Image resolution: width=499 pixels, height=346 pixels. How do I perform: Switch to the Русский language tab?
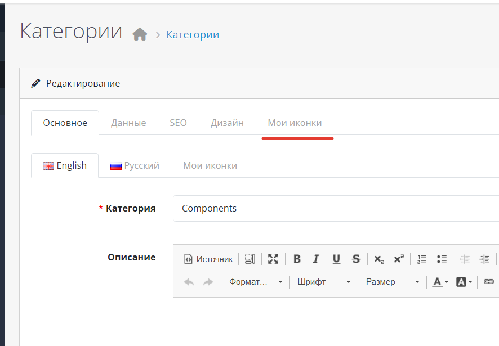click(135, 165)
